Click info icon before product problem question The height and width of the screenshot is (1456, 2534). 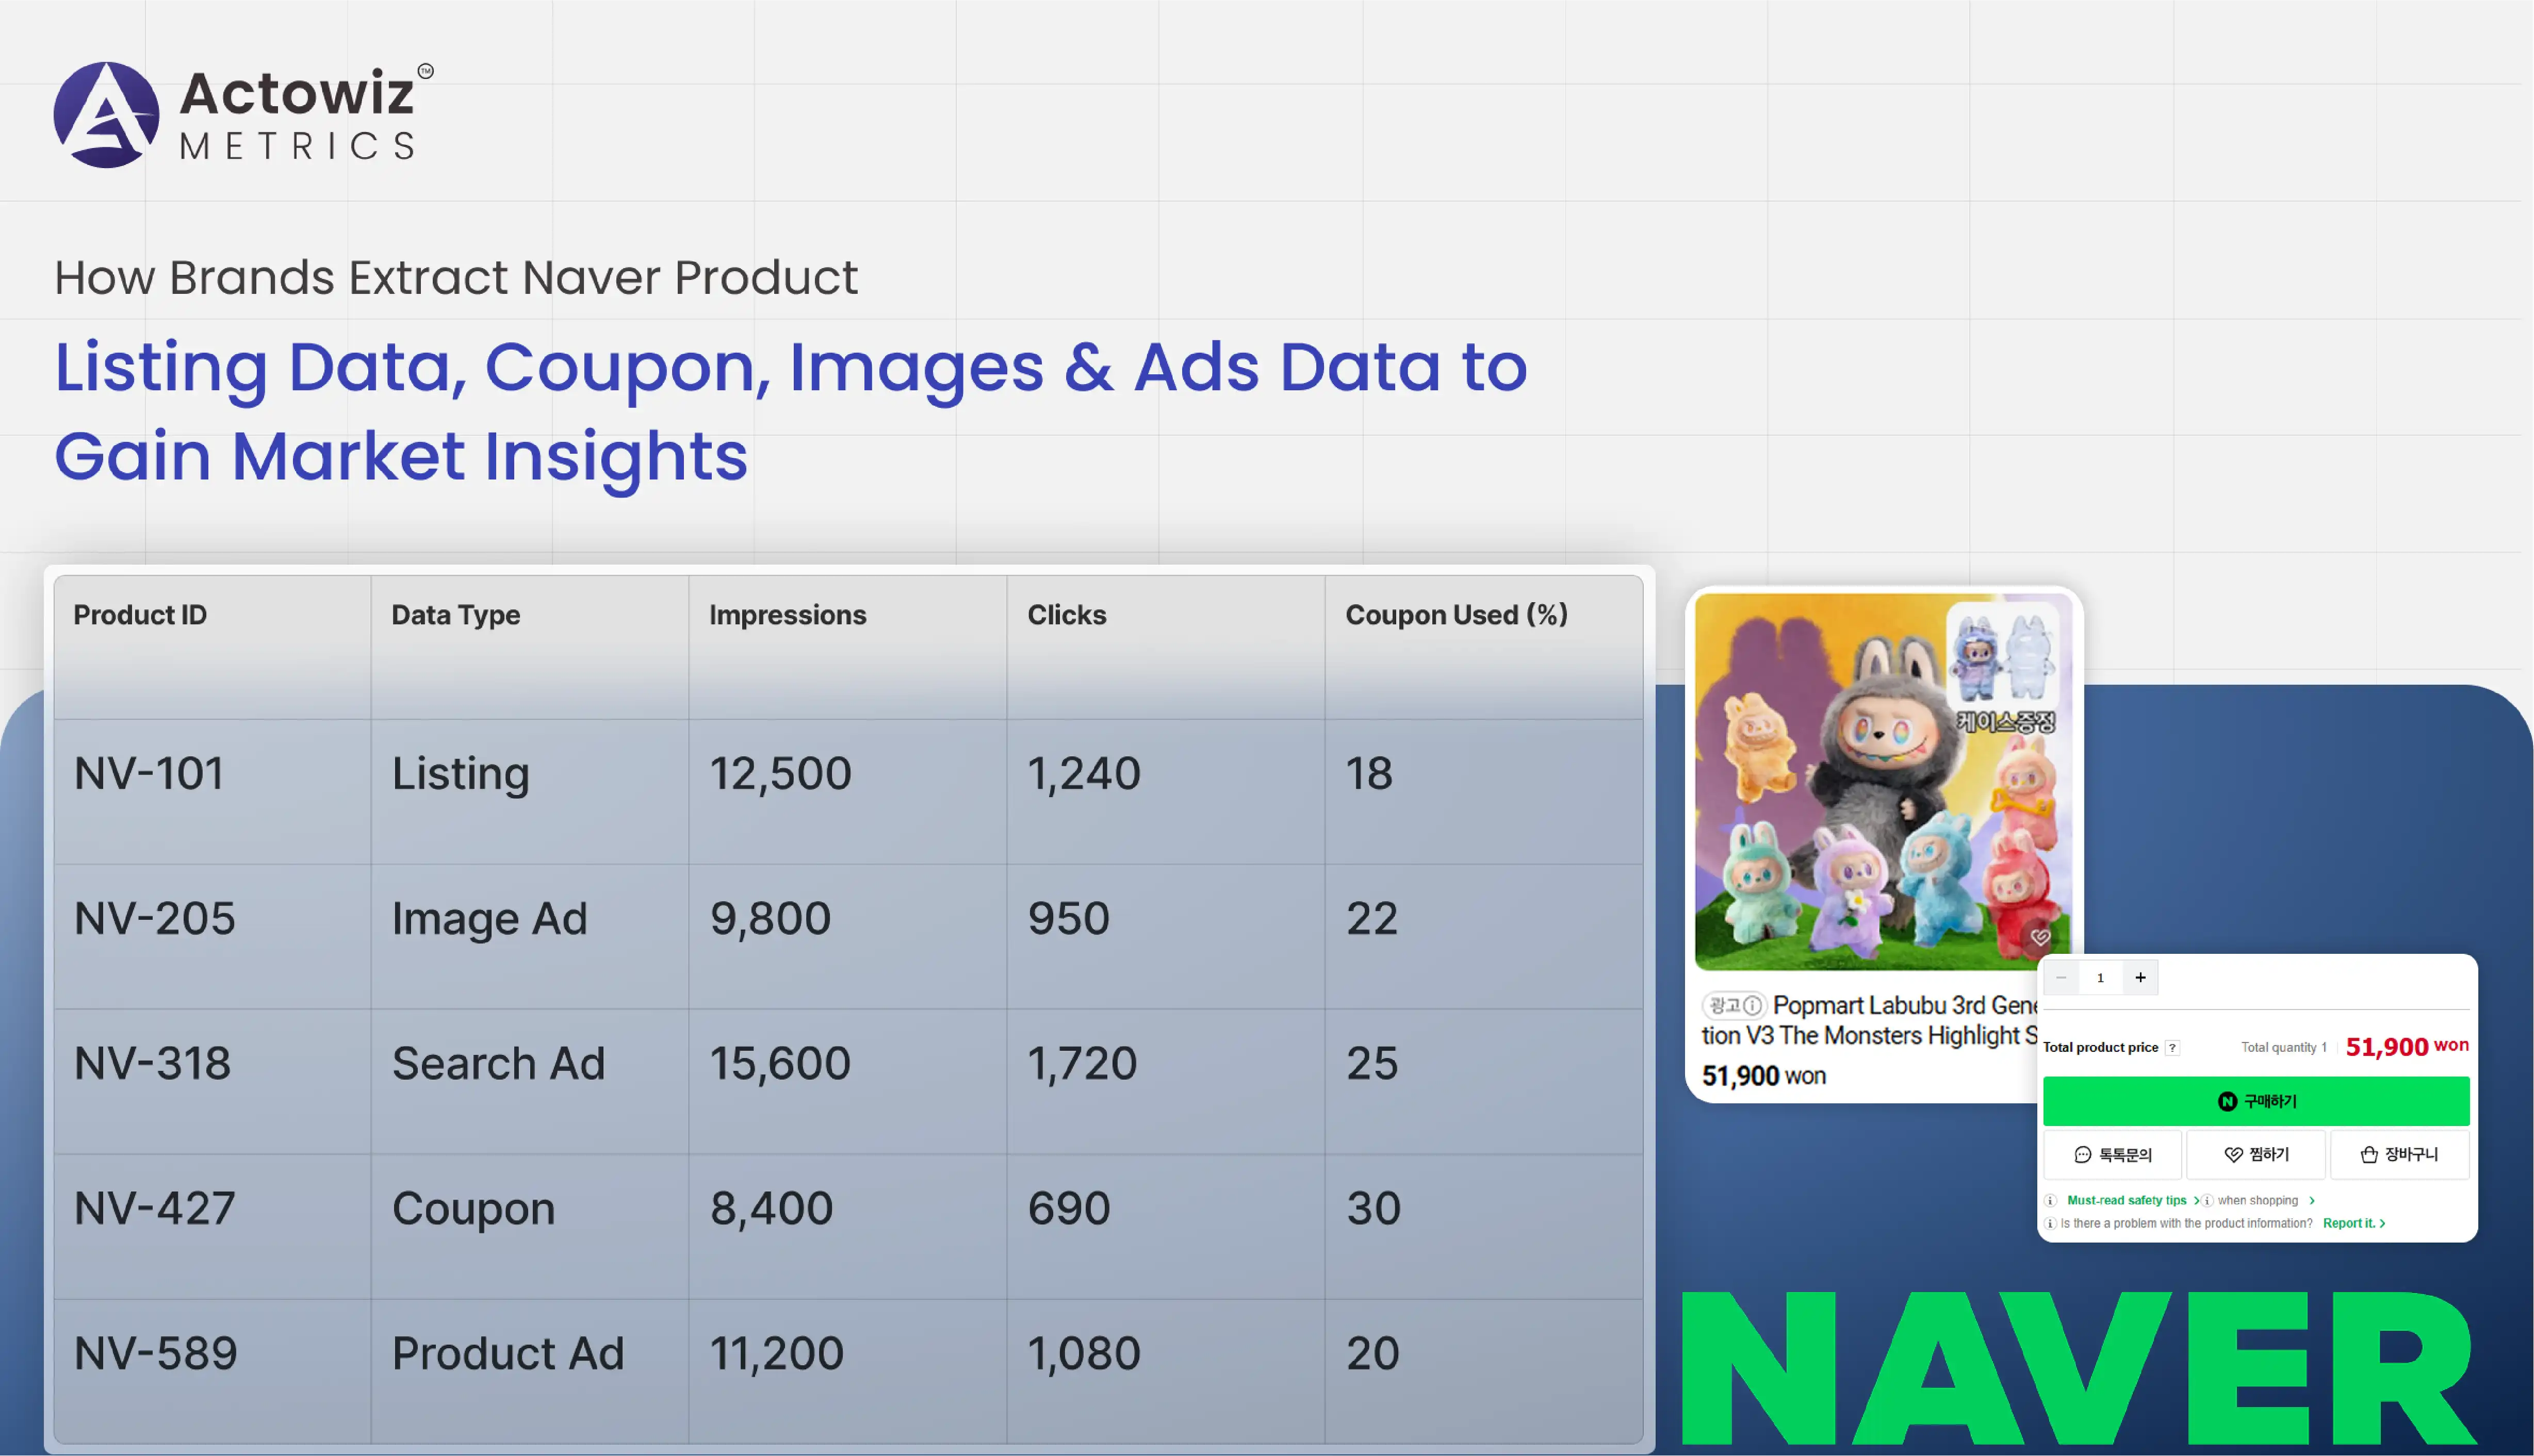point(2051,1223)
